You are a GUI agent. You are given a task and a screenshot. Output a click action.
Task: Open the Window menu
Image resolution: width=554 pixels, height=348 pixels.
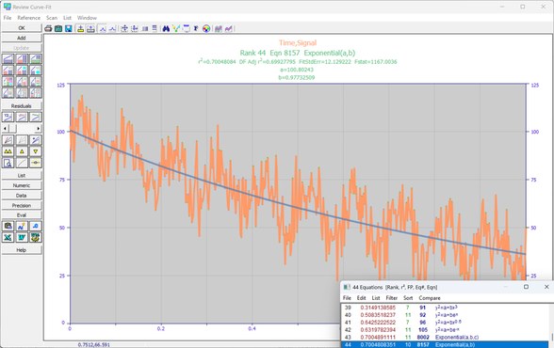(x=87, y=18)
